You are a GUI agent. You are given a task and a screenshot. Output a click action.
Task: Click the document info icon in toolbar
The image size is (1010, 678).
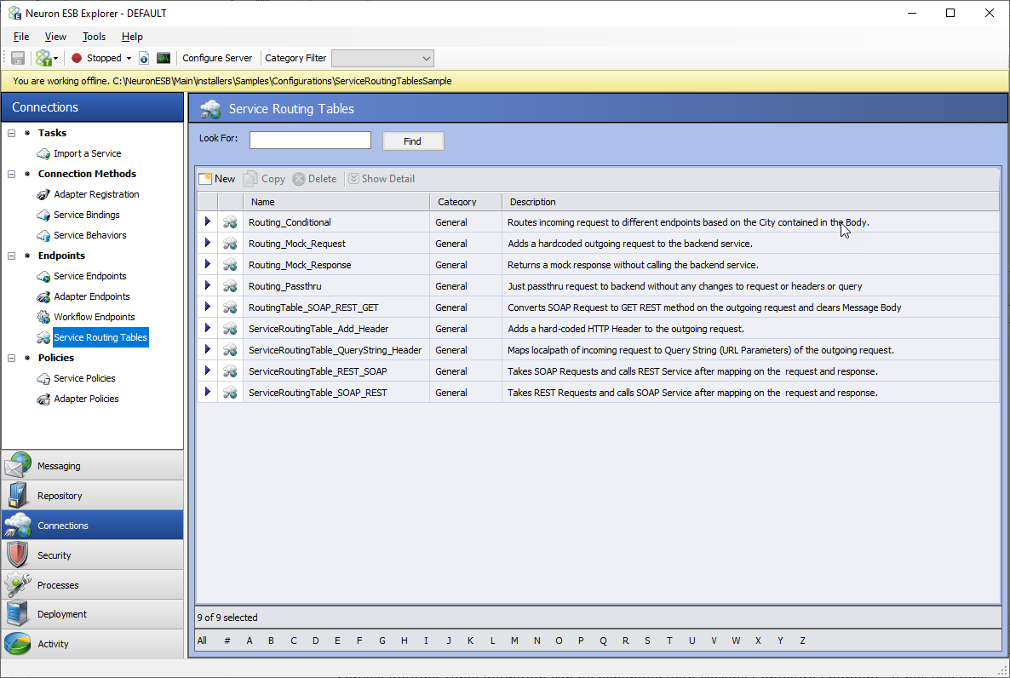pyautogui.click(x=144, y=58)
